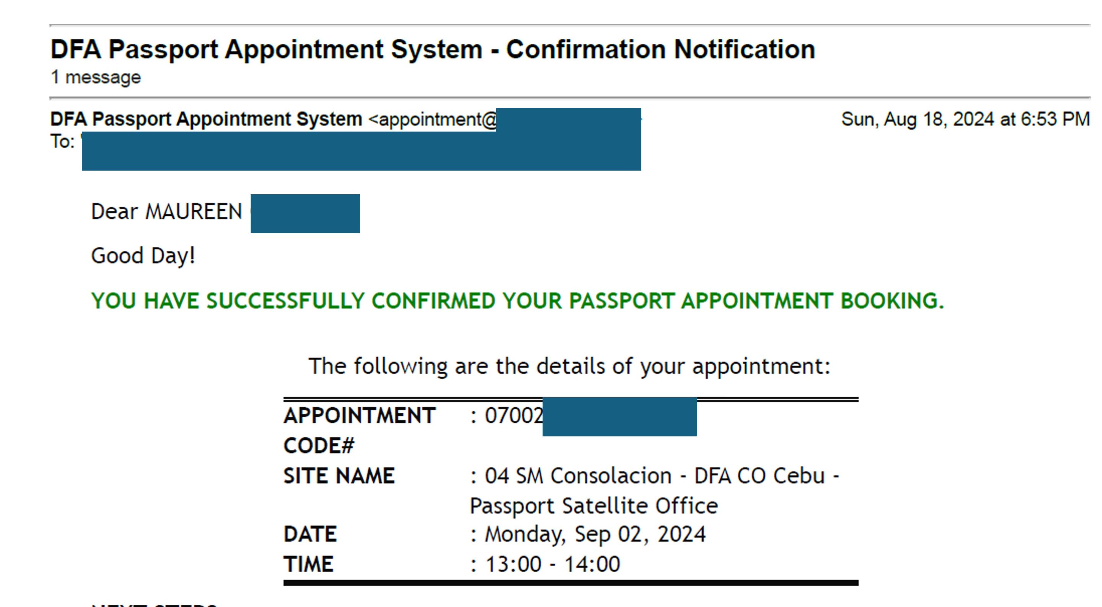This screenshot has width=1102, height=607.
Task: Click the appointment@ sender email address
Action: (433, 119)
